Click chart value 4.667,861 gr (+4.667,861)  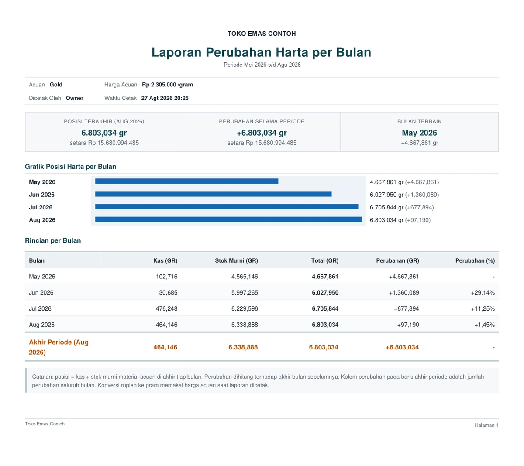click(404, 182)
